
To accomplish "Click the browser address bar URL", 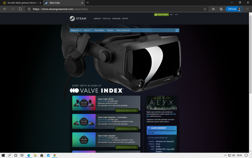I will tap(60, 9).
